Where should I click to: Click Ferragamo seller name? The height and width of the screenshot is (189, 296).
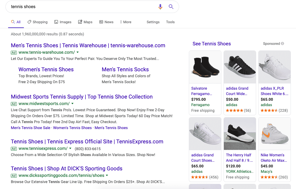coord(200,105)
